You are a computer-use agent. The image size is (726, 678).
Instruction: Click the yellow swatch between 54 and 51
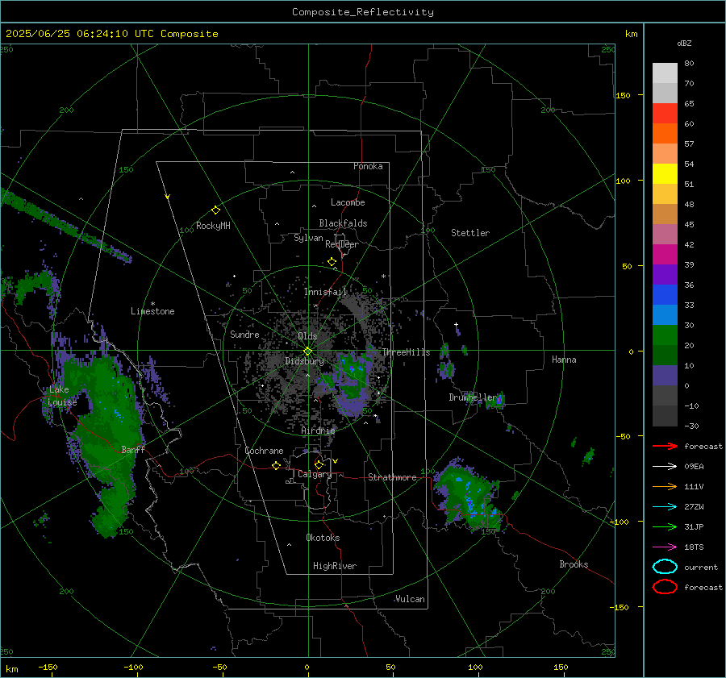point(665,174)
